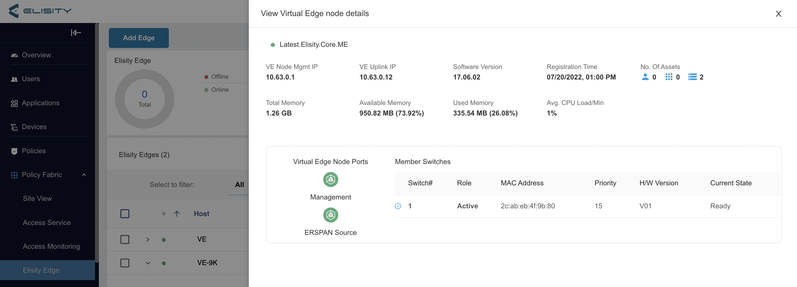Click priority value 15 for switch 1

pyautogui.click(x=598, y=206)
